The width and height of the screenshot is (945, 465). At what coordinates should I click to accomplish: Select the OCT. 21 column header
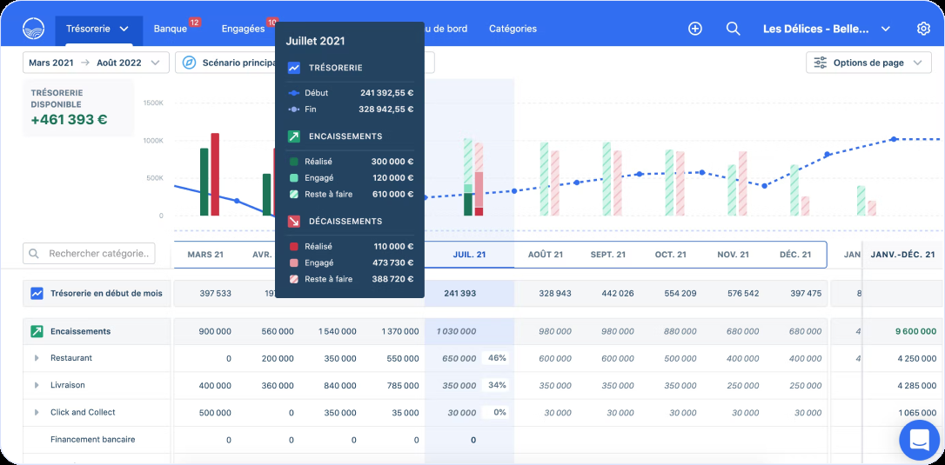click(x=671, y=255)
